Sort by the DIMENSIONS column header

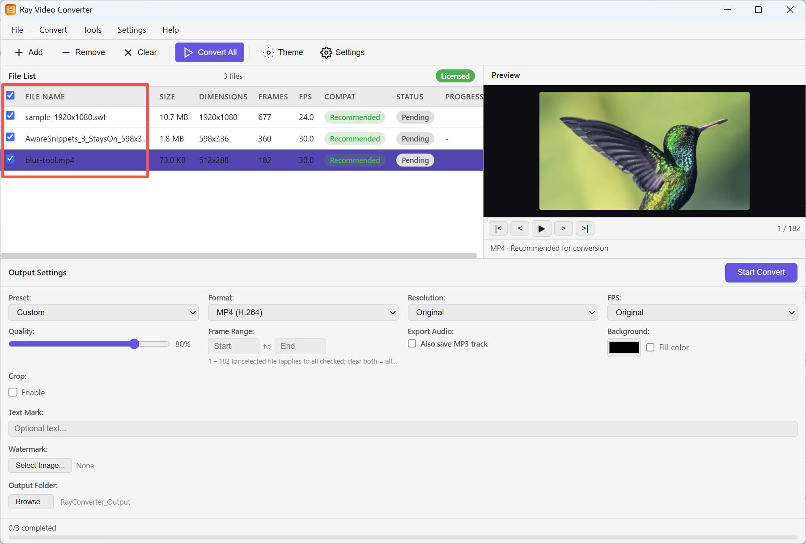point(223,97)
